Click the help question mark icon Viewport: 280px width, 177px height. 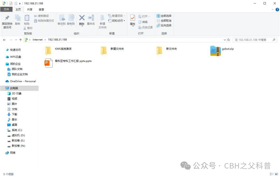(x=277, y=10)
